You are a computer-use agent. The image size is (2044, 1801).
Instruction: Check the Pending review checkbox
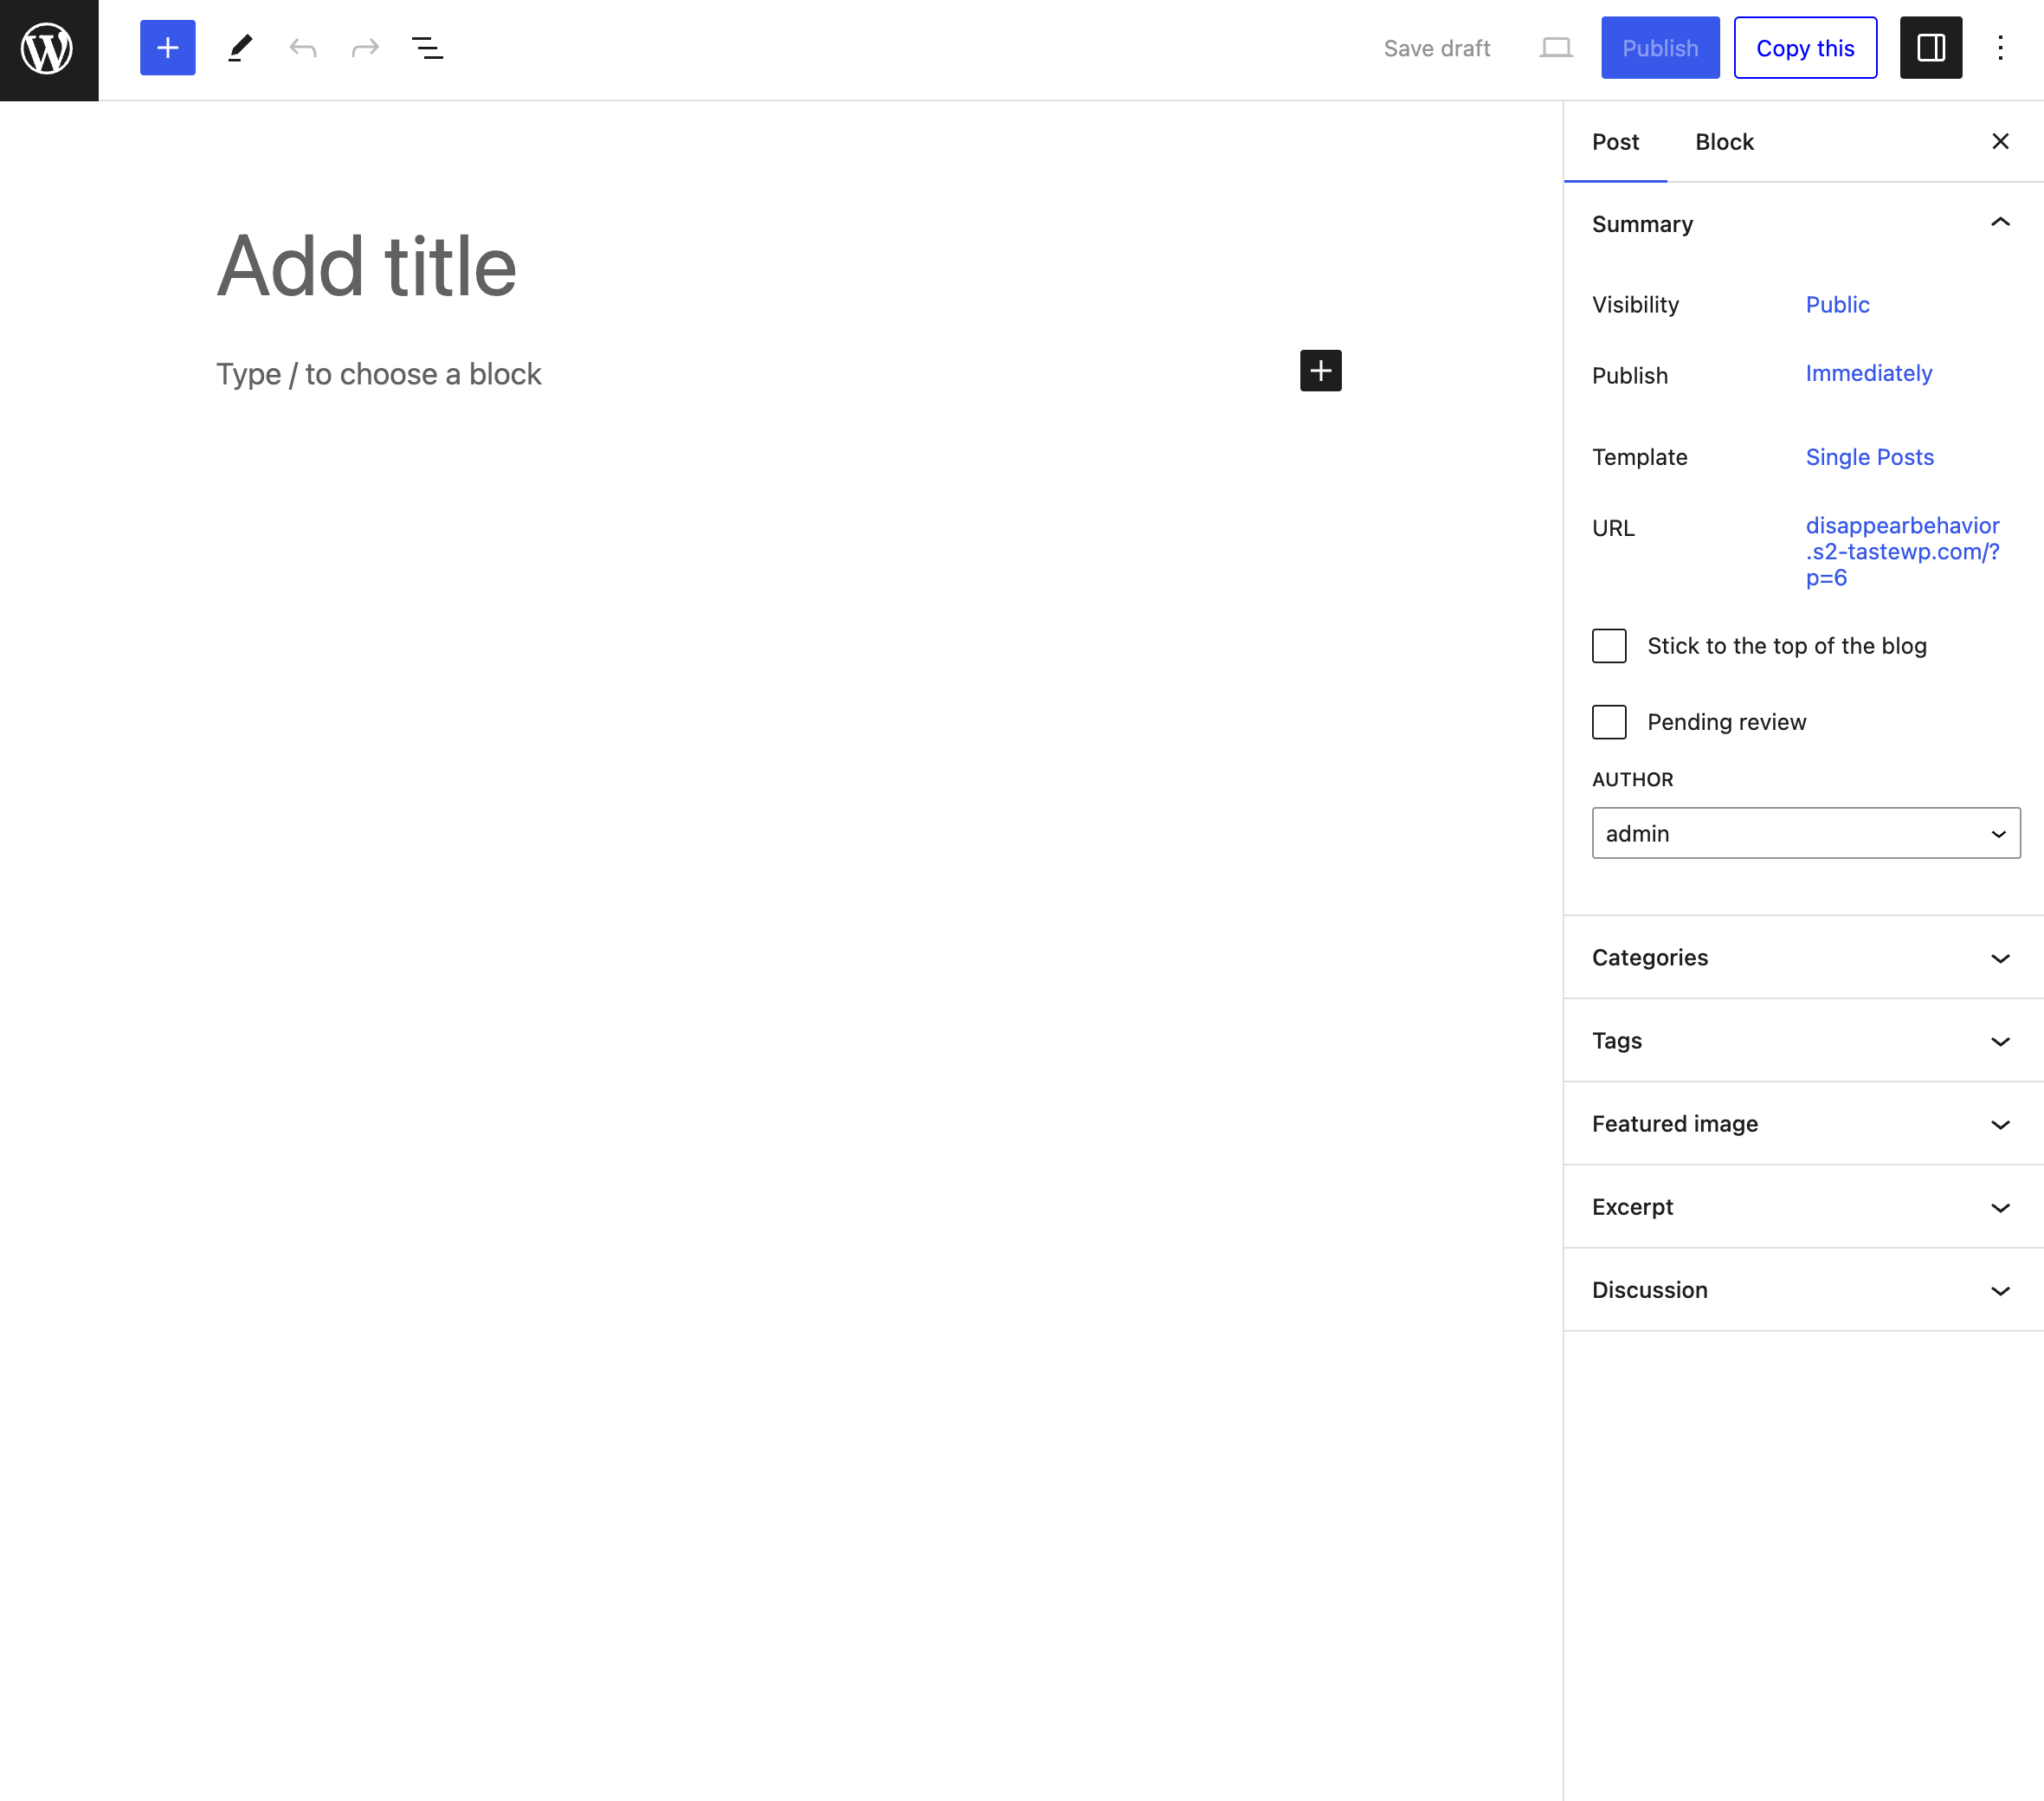pos(1608,722)
